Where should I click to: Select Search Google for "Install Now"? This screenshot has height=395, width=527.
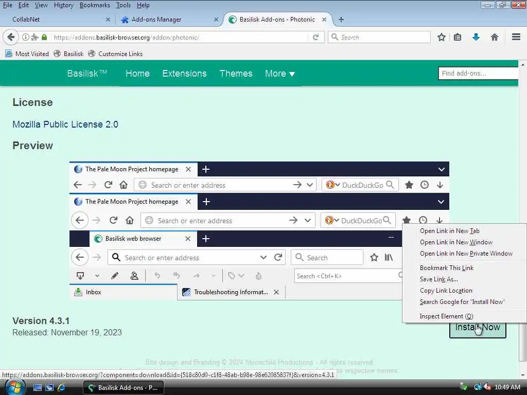[x=465, y=302]
